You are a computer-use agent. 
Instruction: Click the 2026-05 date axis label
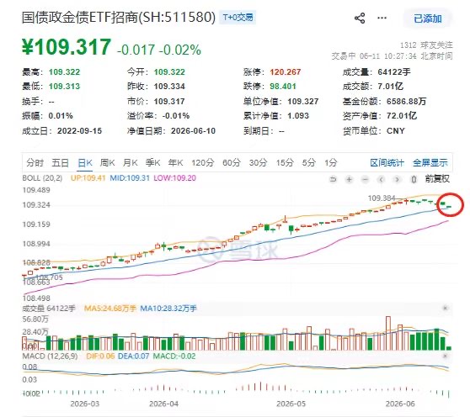291,404
